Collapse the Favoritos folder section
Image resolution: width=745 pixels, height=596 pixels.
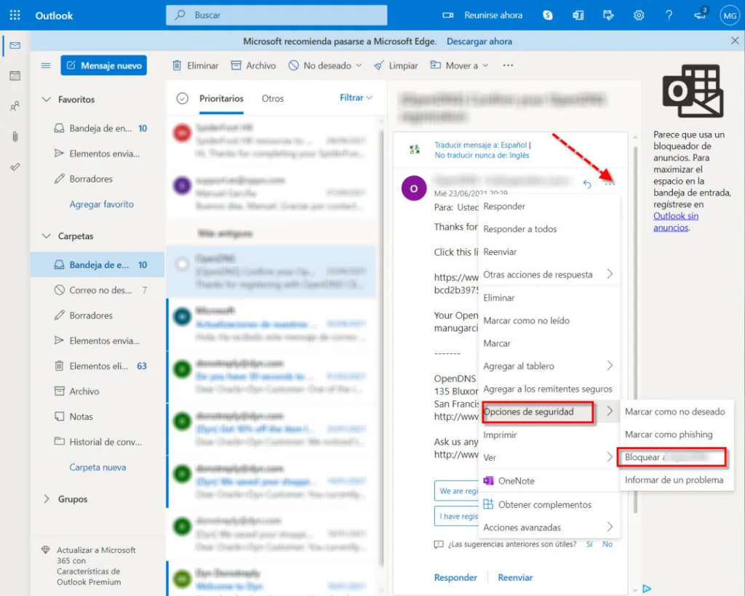47,100
